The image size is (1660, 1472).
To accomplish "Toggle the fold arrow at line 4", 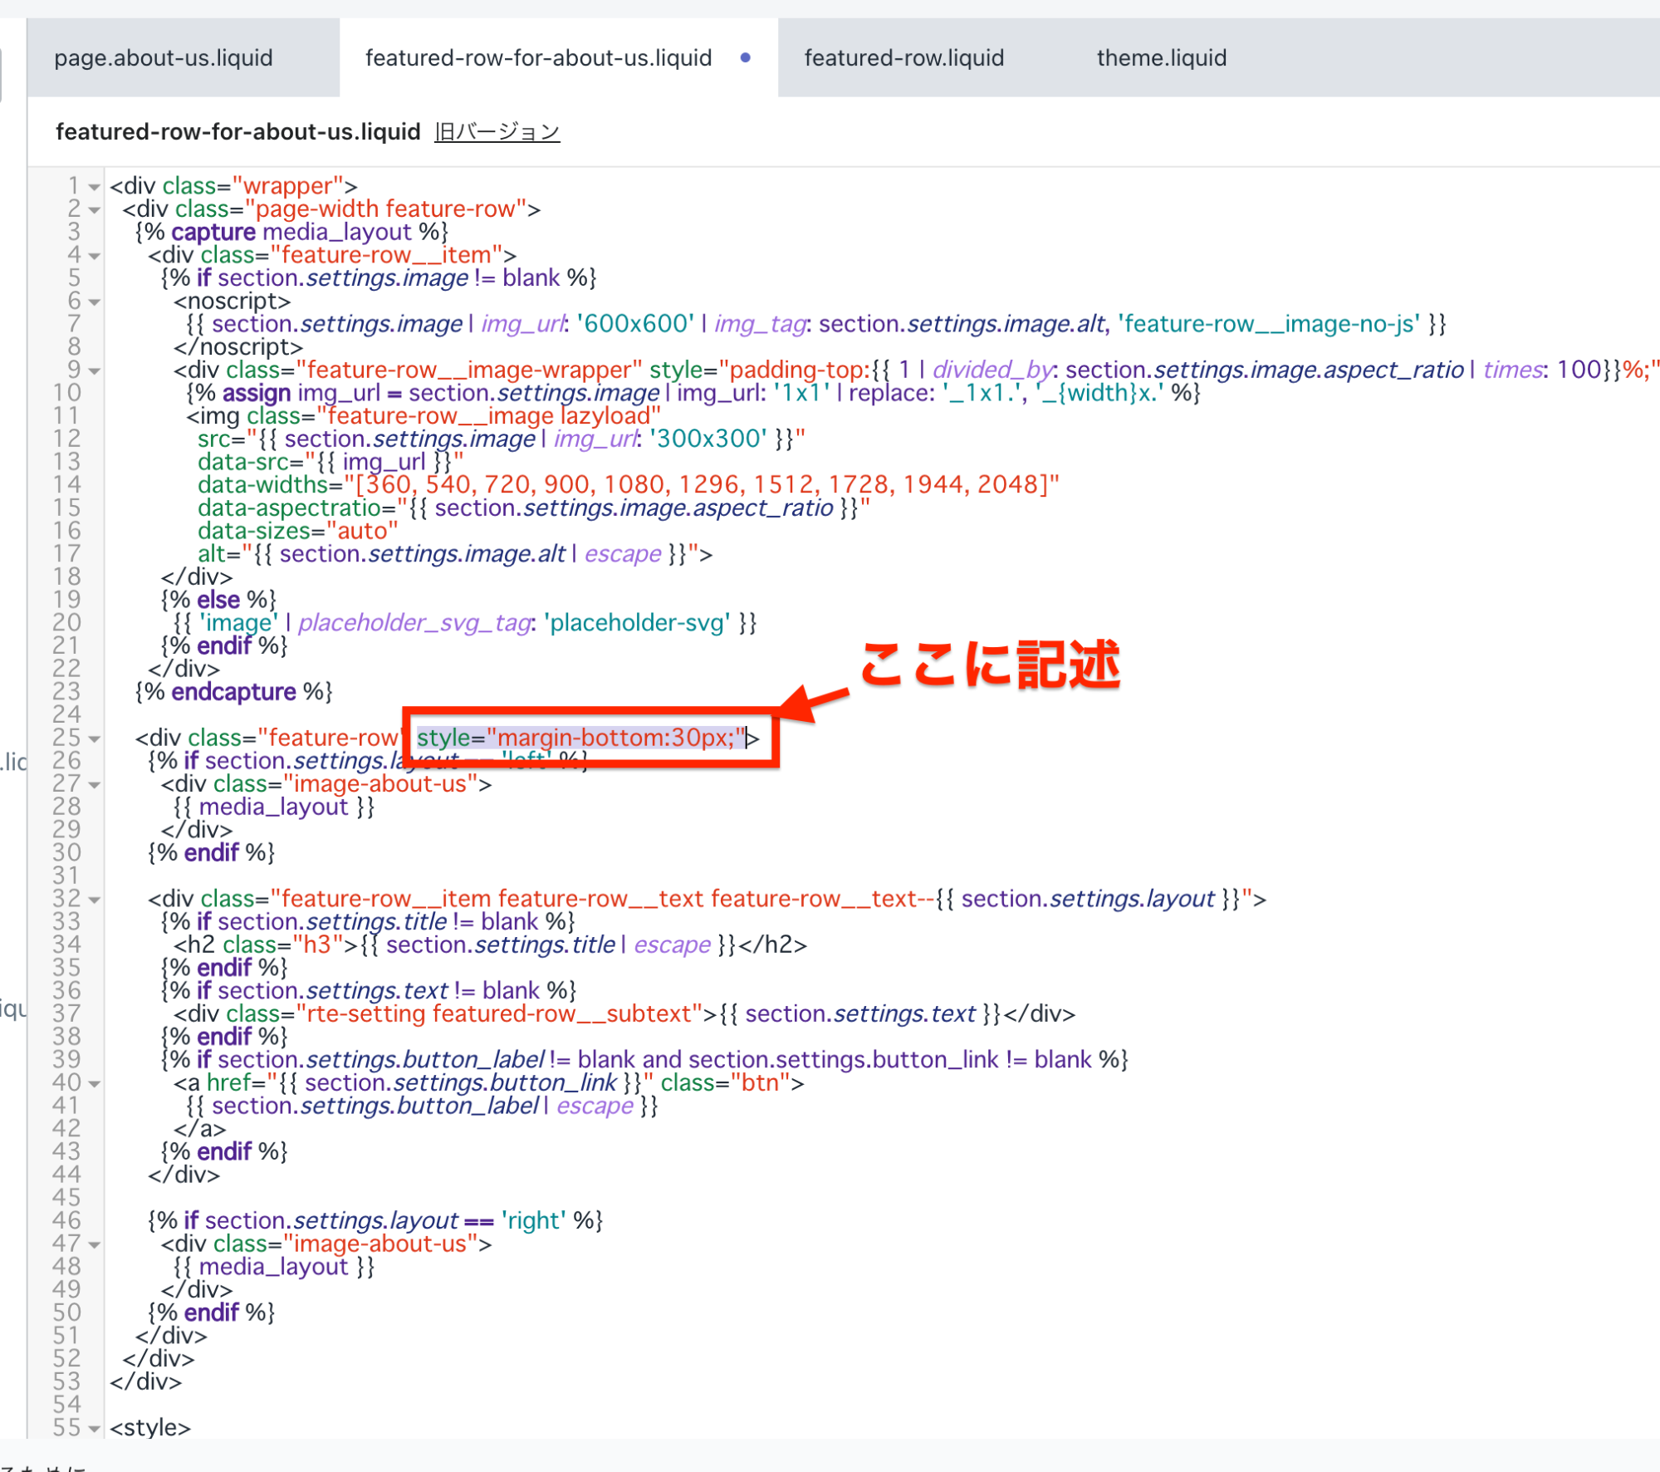I will pyautogui.click(x=95, y=256).
